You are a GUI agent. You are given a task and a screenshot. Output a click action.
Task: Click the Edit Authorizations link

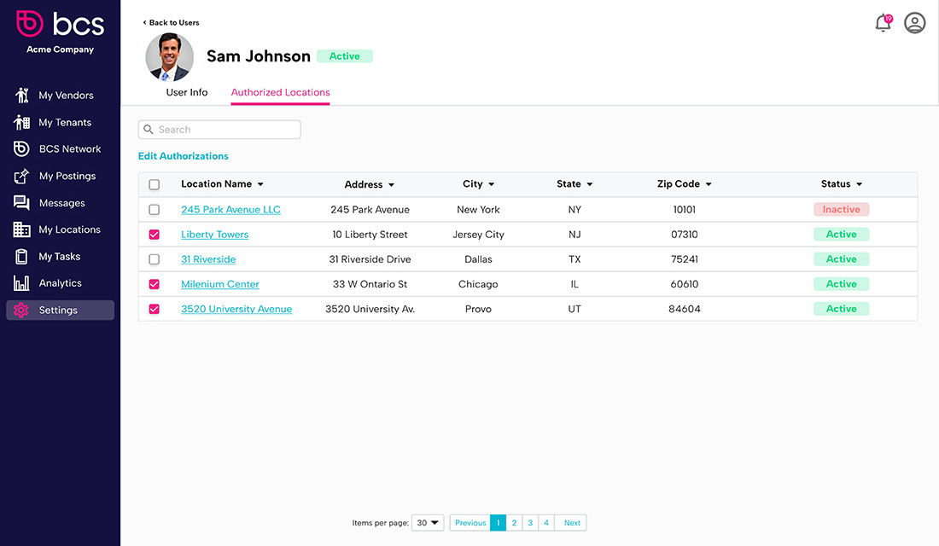(184, 156)
